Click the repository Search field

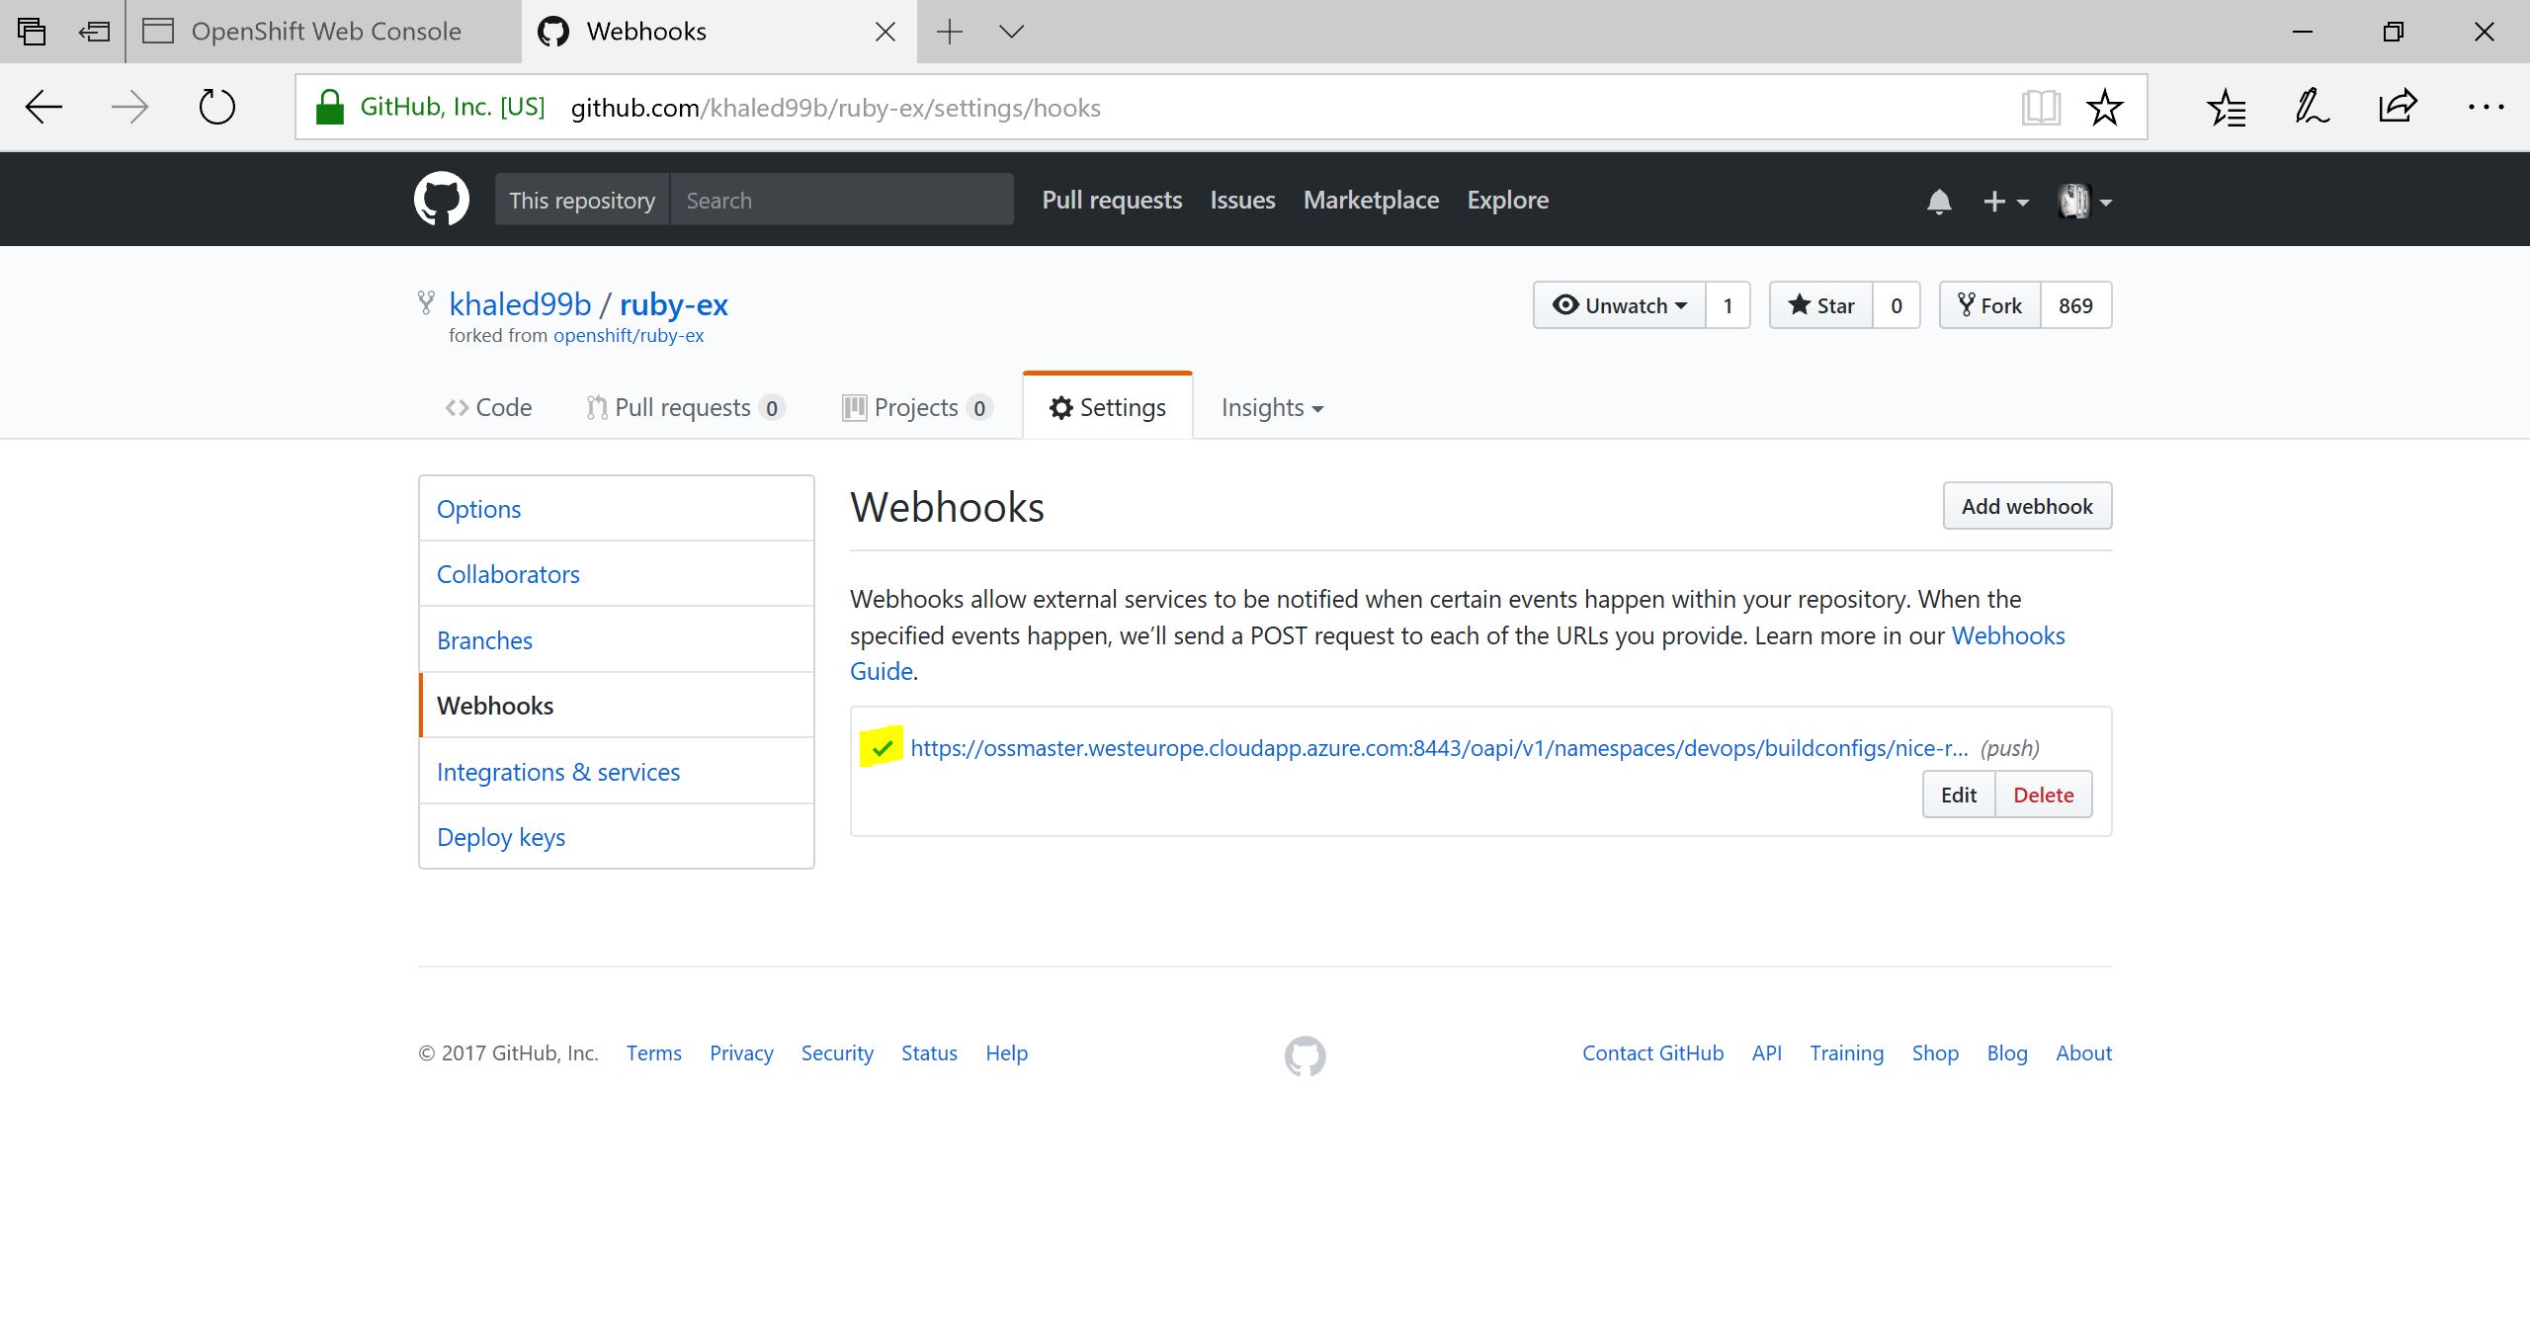[841, 201]
